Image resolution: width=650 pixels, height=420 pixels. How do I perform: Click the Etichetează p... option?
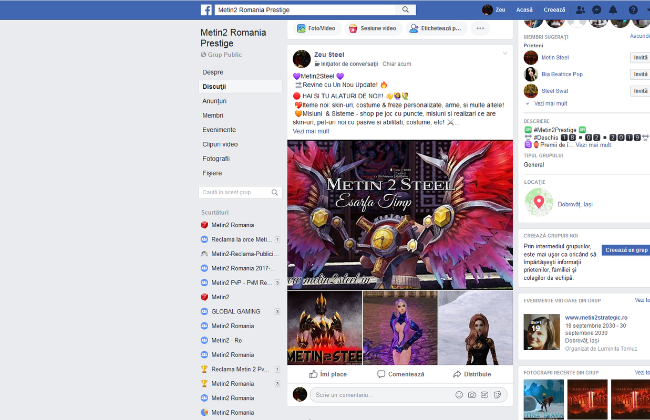(436, 28)
